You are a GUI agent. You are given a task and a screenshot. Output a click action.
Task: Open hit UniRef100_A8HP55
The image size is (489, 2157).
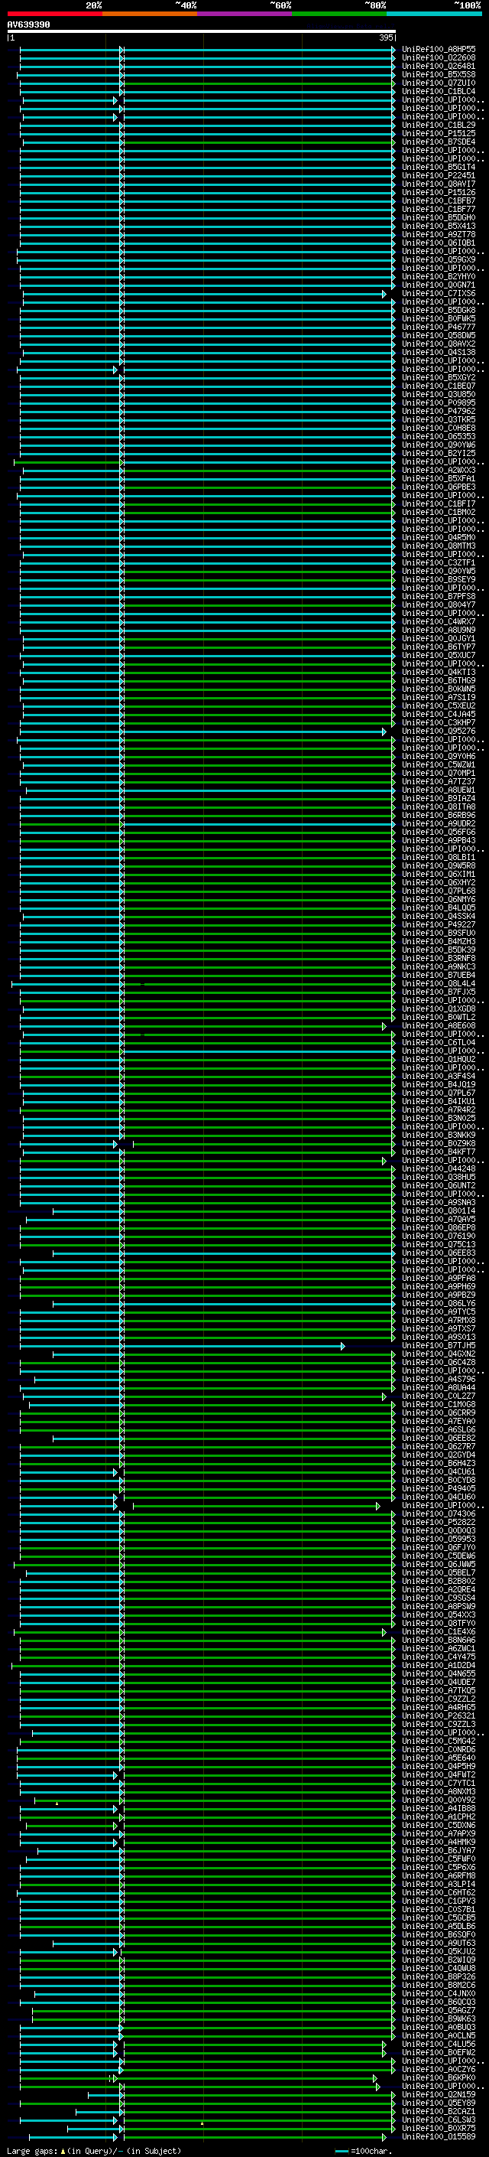pos(439,50)
